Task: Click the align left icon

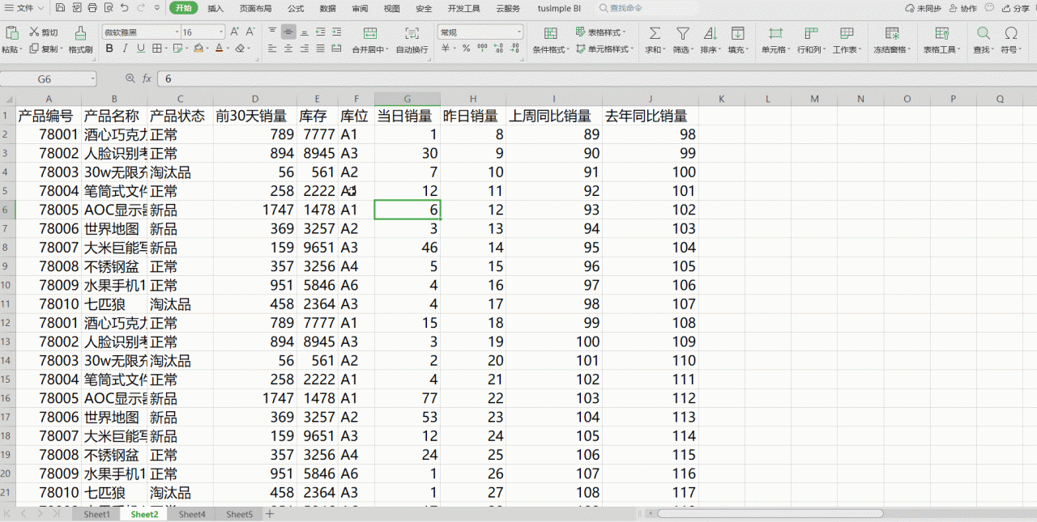Action: pos(272,49)
